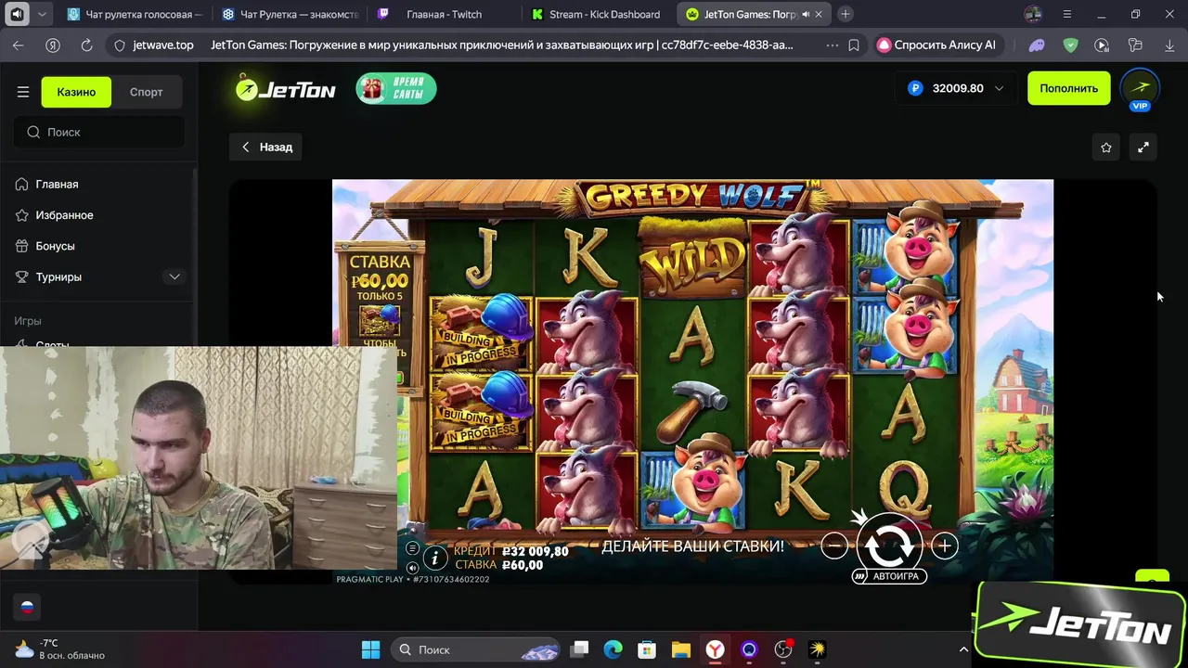Click the site security shield icon
This screenshot has height=668, width=1188.
[119, 45]
